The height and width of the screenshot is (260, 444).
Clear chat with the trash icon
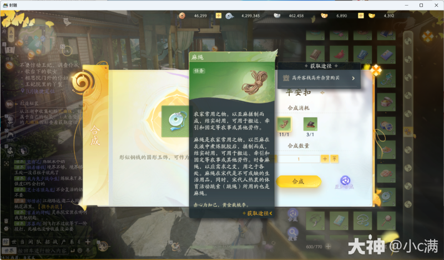pyautogui.click(x=6, y=221)
